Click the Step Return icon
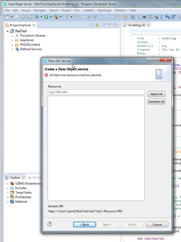Viewport: 181px width, 242px height. click(x=112, y=17)
